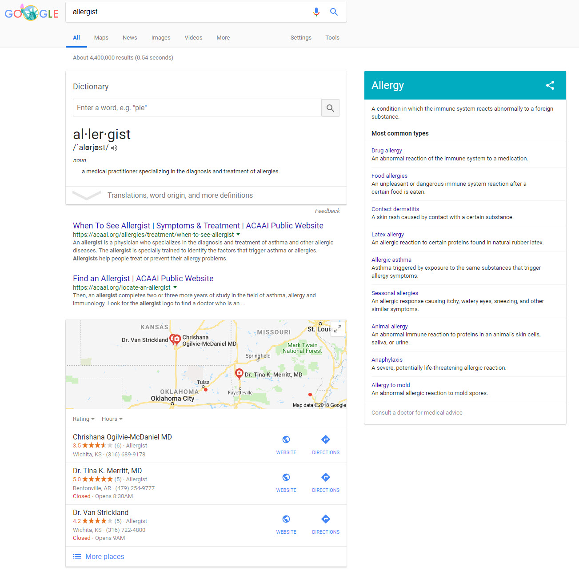Viewport: 579px width, 575px height.
Task: Open dropdown arrow beside when-to-see-allergist URL
Action: (238, 235)
